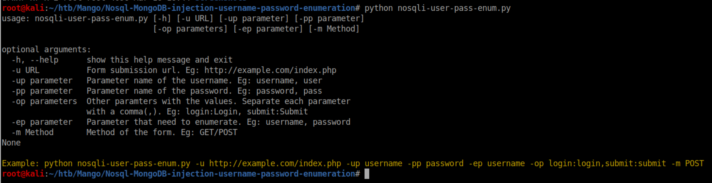Screen dimensions: 712x183
Task: Click the '-op parameters' option entry
Action: tap(44, 101)
